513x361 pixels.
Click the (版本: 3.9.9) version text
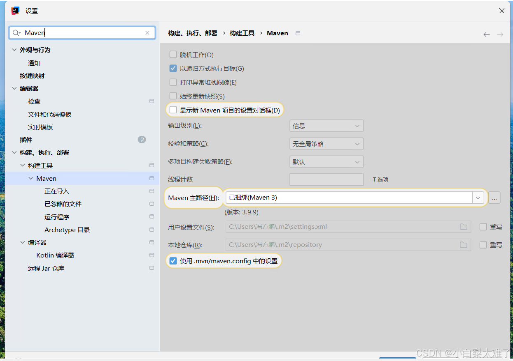[x=241, y=212]
